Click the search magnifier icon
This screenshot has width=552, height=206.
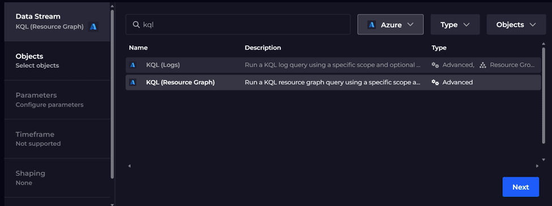tap(136, 25)
